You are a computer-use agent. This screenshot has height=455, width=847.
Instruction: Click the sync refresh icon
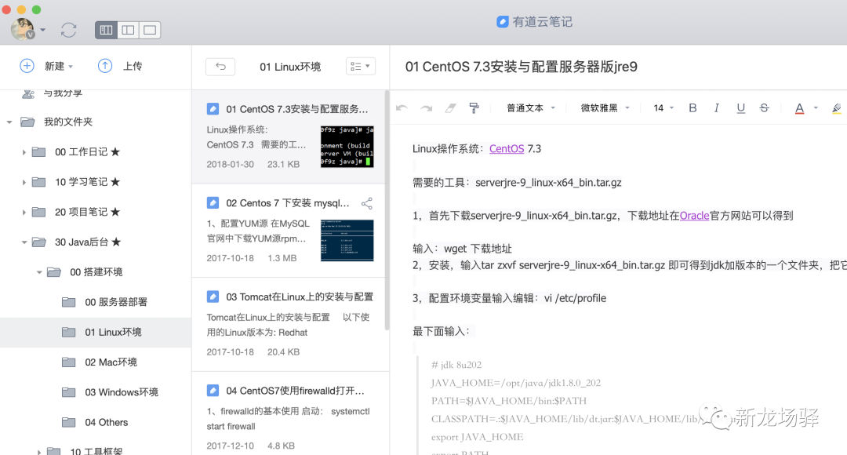click(x=68, y=30)
